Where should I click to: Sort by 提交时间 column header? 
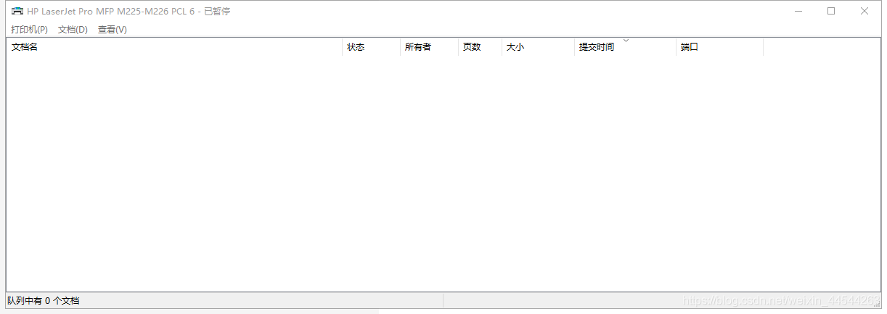(625, 46)
